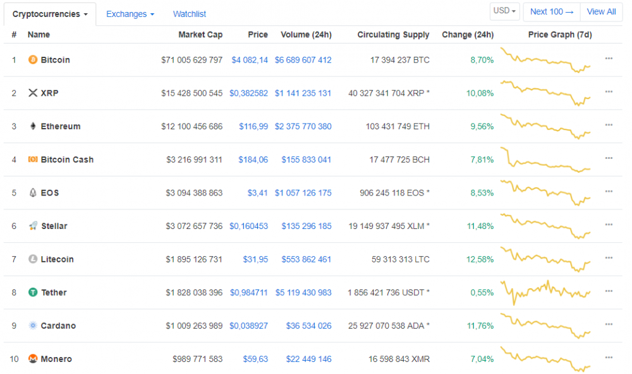This screenshot has width=632, height=374.
Task: Click the Litecoin logo icon
Action: pyautogui.click(x=33, y=259)
